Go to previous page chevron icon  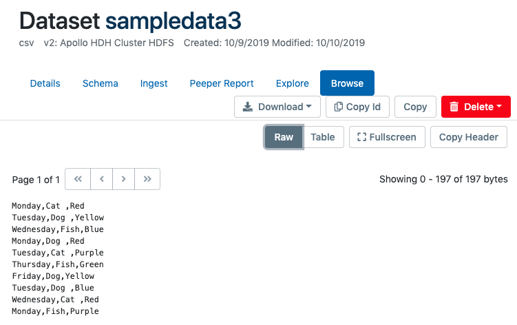pos(101,179)
